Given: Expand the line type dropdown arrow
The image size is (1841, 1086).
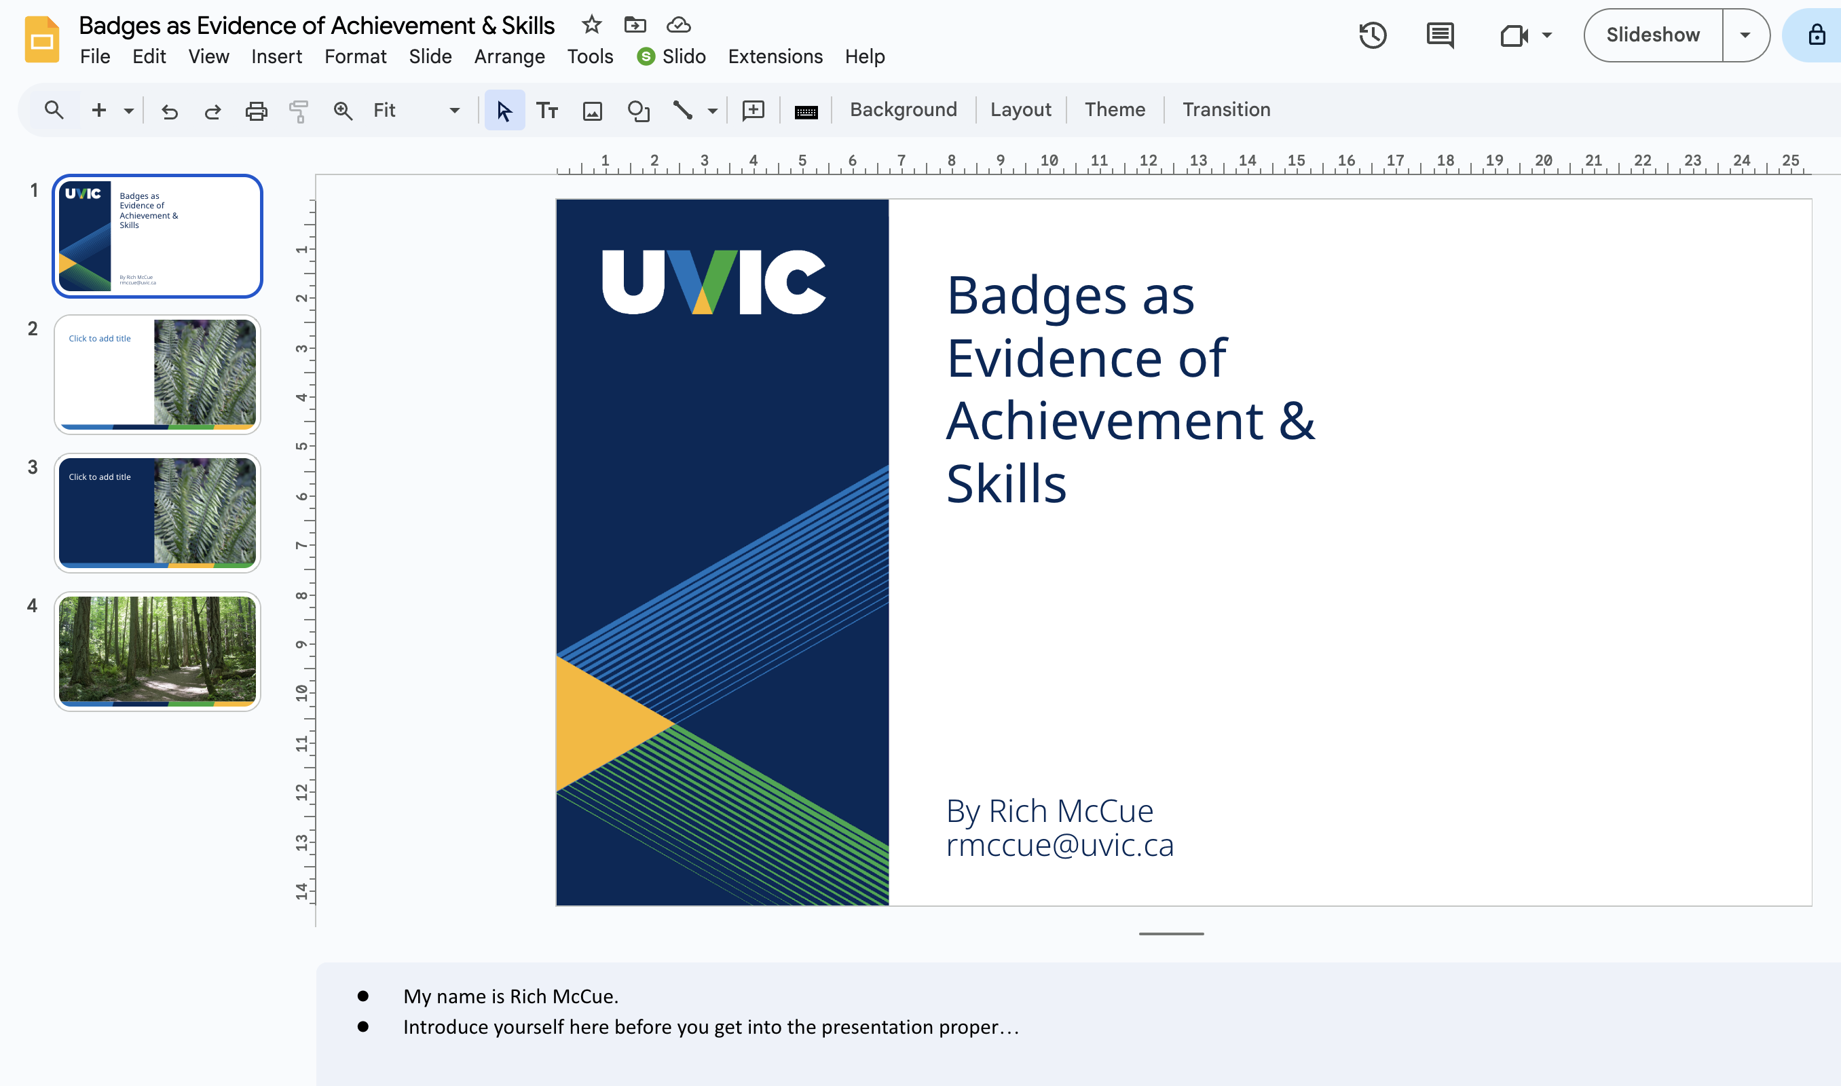Looking at the screenshot, I should 712,111.
